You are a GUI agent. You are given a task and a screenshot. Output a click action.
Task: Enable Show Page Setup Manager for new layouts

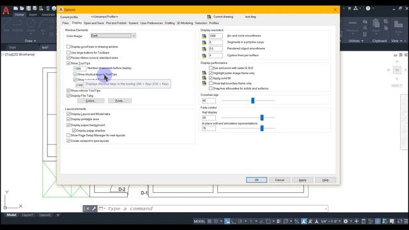pos(68,135)
